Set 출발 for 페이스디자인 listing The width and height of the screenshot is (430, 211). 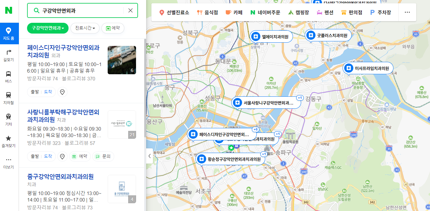[35, 92]
